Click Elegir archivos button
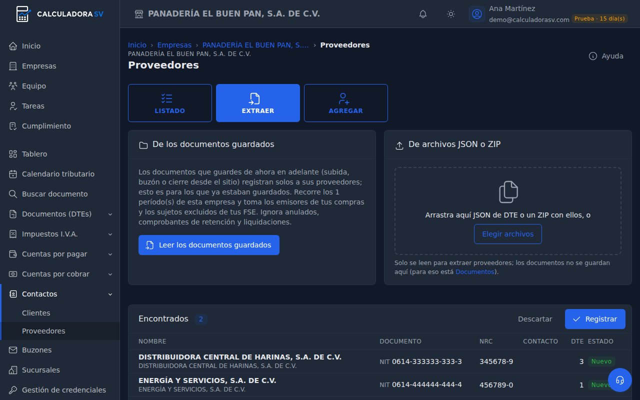 click(x=508, y=234)
